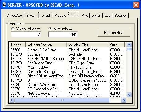Click handle 131278
141x112 pixels.
tap(16, 54)
